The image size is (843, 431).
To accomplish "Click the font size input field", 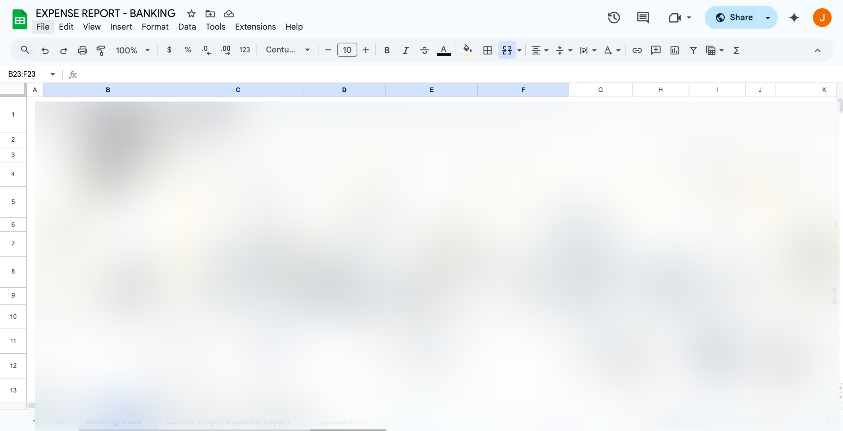I will (x=347, y=50).
